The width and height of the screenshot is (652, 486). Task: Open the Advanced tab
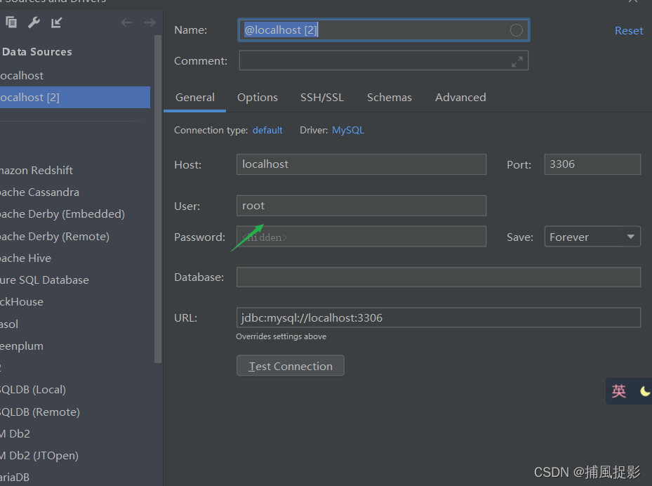pyautogui.click(x=460, y=98)
